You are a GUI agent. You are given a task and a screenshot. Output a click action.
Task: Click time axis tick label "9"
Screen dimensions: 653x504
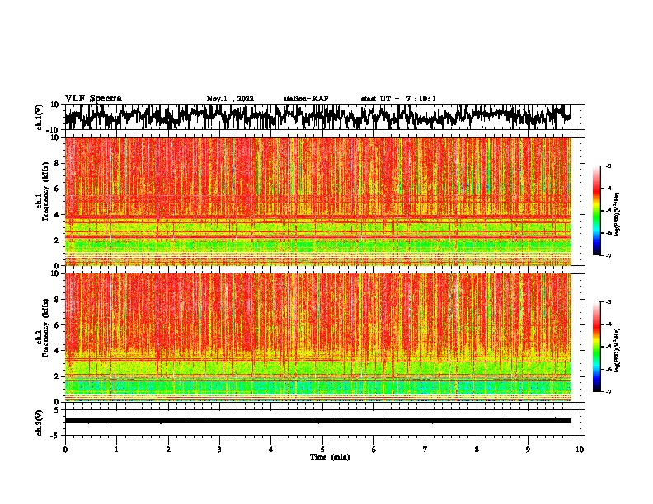tap(528, 450)
